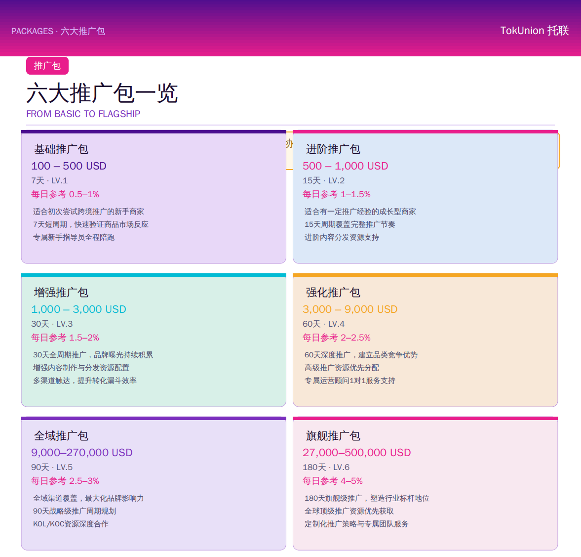
Task: Click 30天全周期推广，品牌曝光持续积累 line
Action: [93, 355]
